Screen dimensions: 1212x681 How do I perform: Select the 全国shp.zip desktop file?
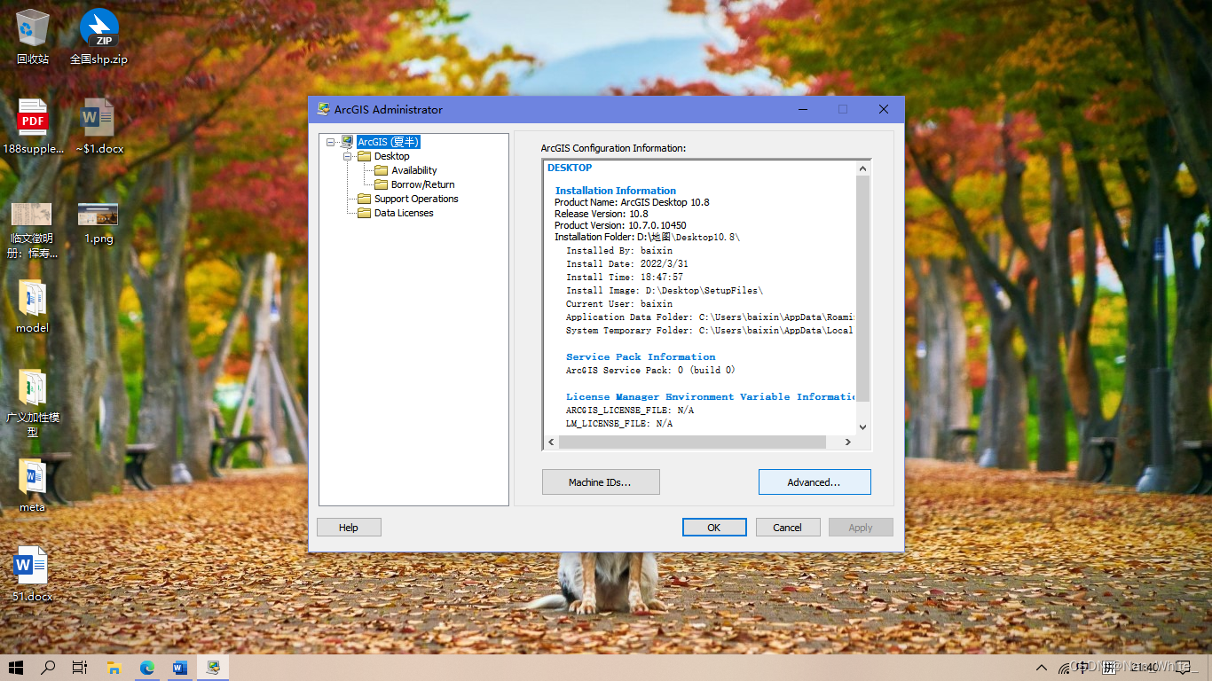(x=99, y=37)
